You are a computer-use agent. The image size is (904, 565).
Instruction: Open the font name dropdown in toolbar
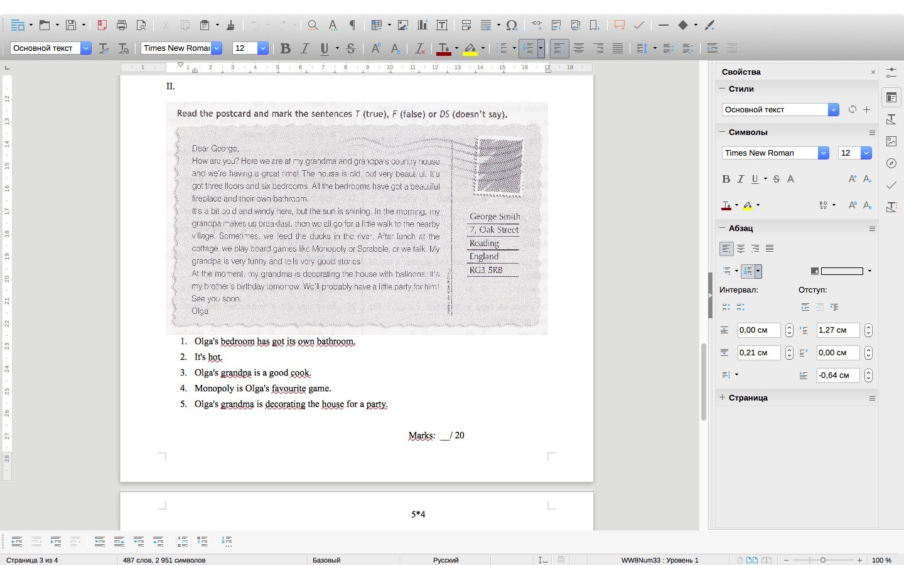coord(217,48)
